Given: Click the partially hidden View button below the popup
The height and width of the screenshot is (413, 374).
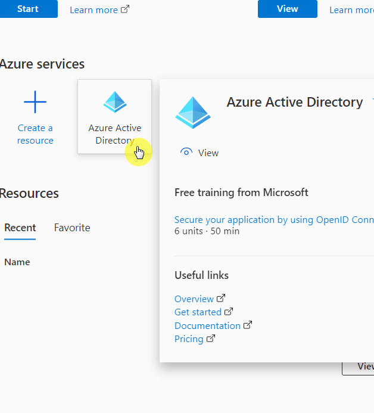Looking at the screenshot, I should pyautogui.click(x=358, y=368).
